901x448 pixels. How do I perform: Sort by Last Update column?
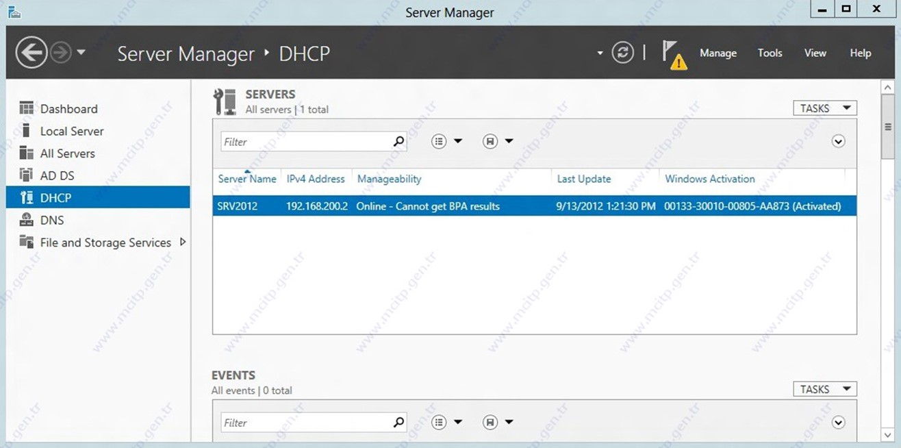tap(584, 179)
